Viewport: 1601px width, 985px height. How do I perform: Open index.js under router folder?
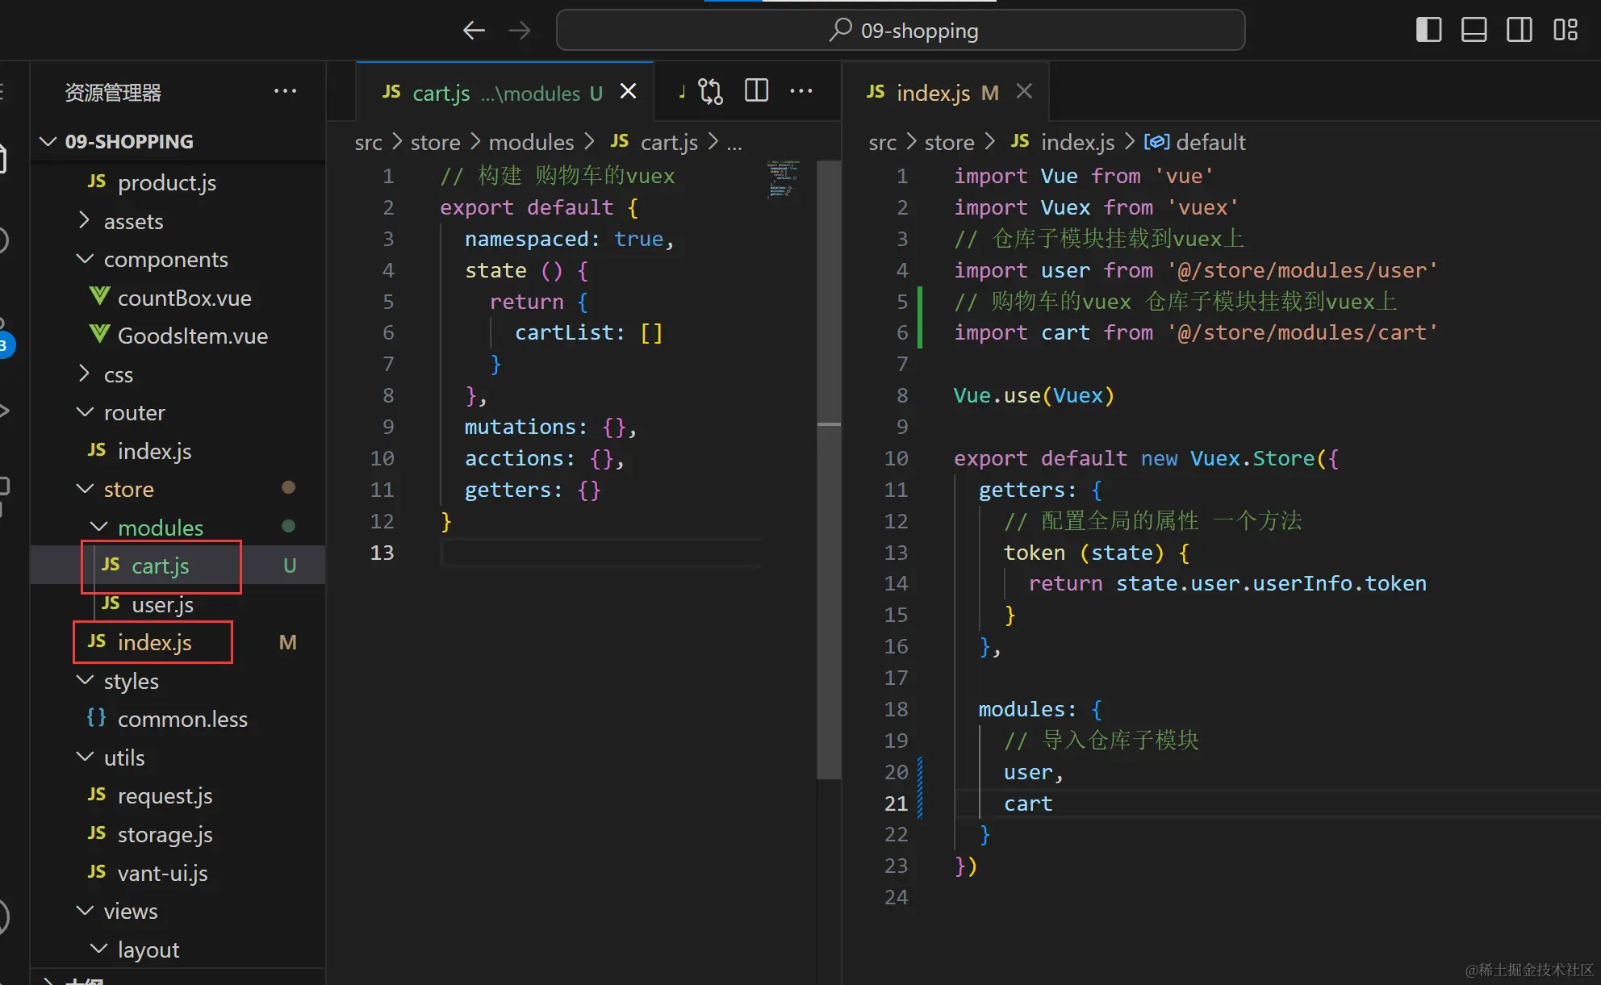178,451
